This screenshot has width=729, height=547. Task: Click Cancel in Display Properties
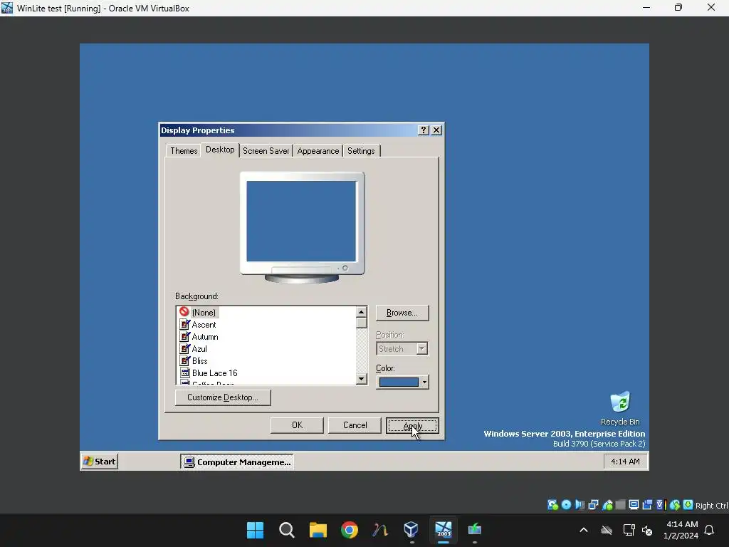[x=355, y=425]
